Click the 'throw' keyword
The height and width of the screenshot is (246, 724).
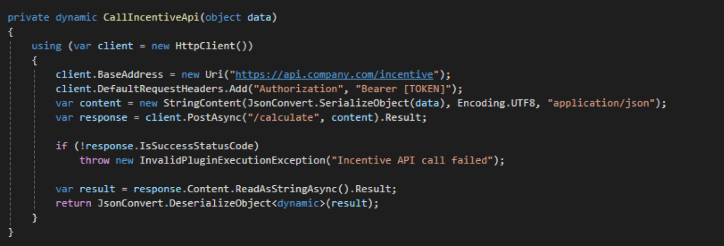click(x=95, y=160)
